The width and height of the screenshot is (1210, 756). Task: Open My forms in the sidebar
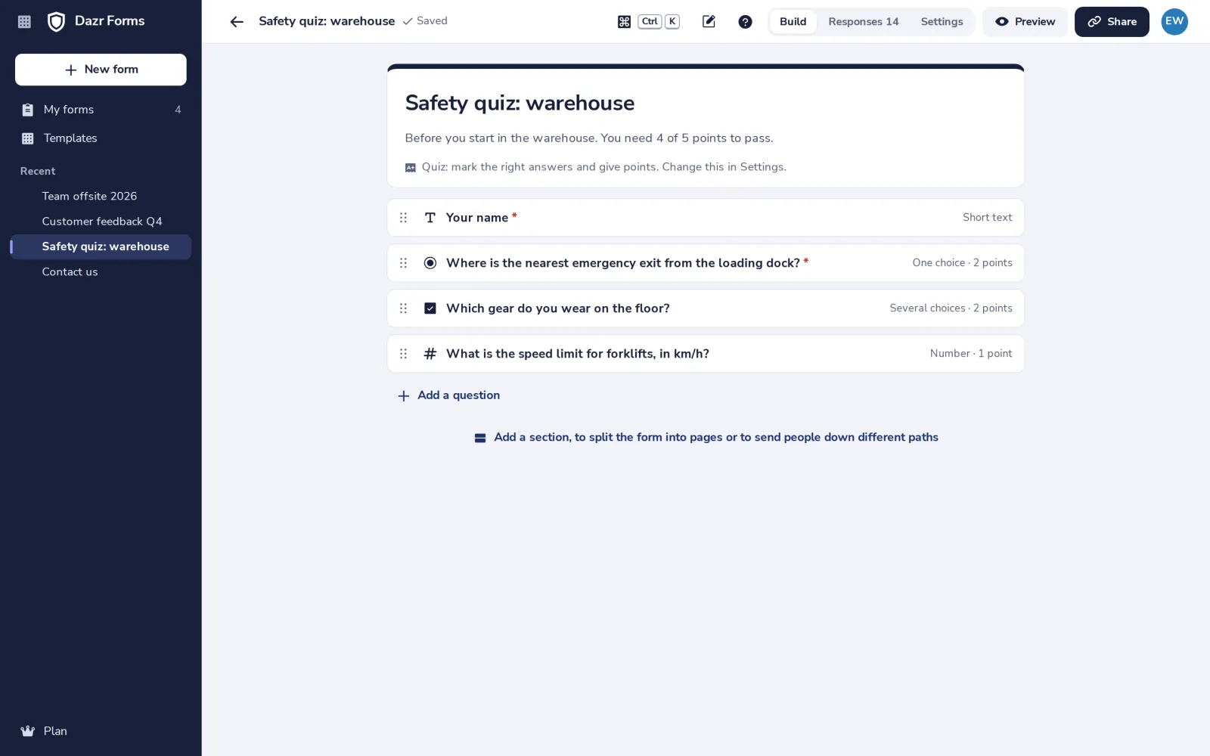click(101, 110)
